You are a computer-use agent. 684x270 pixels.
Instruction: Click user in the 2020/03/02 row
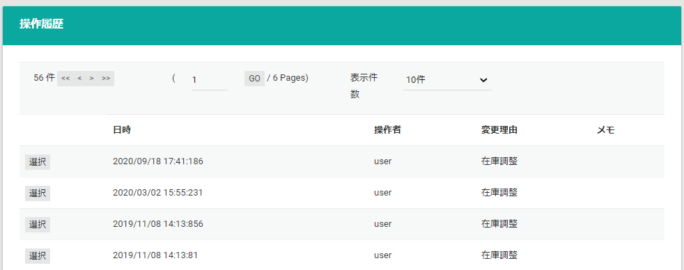point(382,193)
